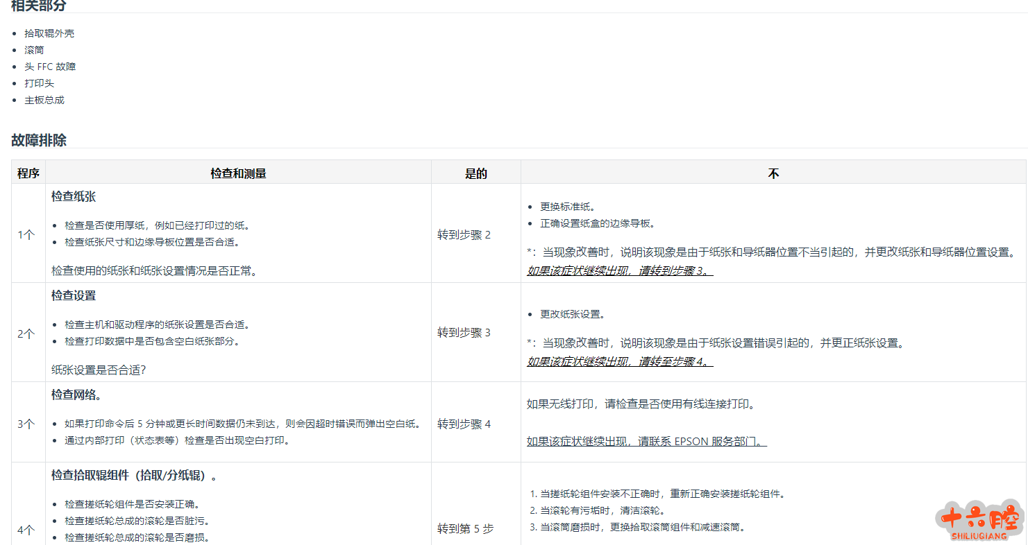The height and width of the screenshot is (545, 1028).
Task: Click the 检查和测量 column header
Action: (238, 173)
